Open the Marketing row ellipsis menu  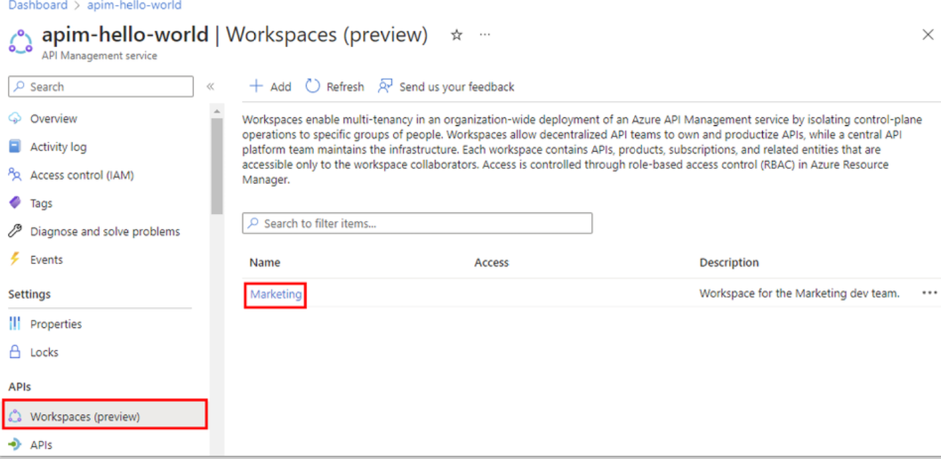tap(929, 293)
